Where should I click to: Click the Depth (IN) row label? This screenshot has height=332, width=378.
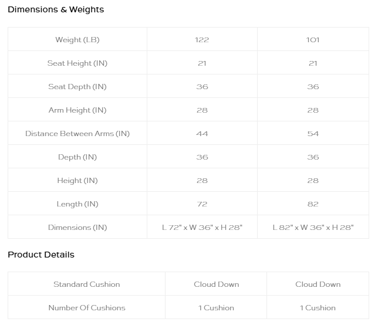coord(77,157)
